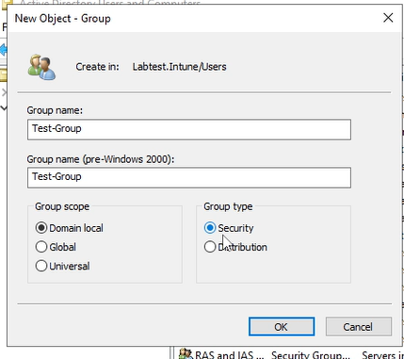Image resolution: width=404 pixels, height=359 pixels.
Task: Click the group users icon
Action: (x=41, y=67)
